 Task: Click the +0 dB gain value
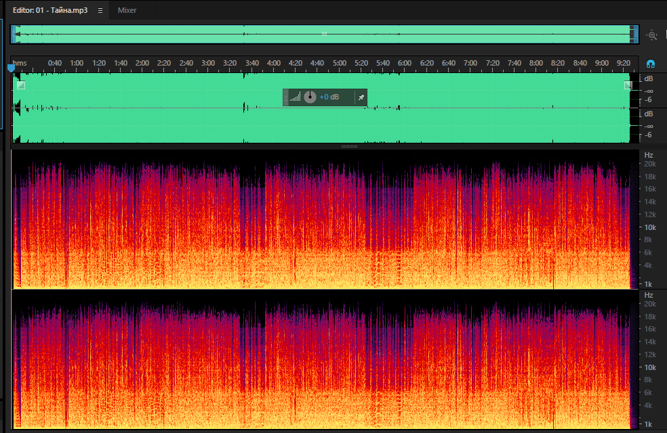329,97
